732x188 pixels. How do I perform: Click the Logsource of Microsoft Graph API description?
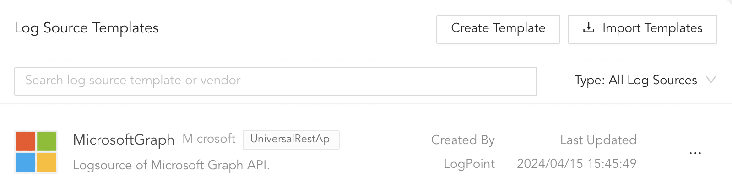point(171,165)
